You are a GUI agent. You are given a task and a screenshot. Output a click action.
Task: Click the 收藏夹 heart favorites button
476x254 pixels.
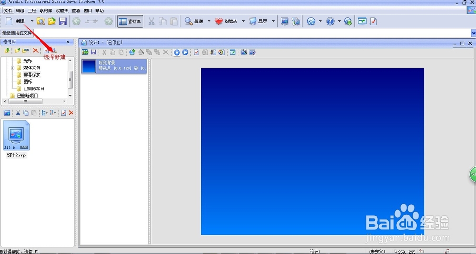pos(226,21)
